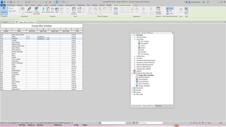Close the Design office Schedule tab
The image size is (226, 127).
tap(35, 22)
